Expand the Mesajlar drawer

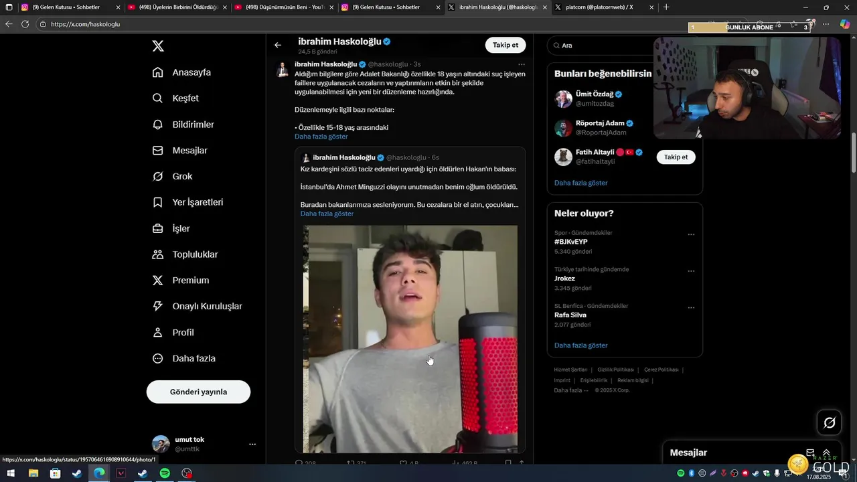(x=826, y=453)
